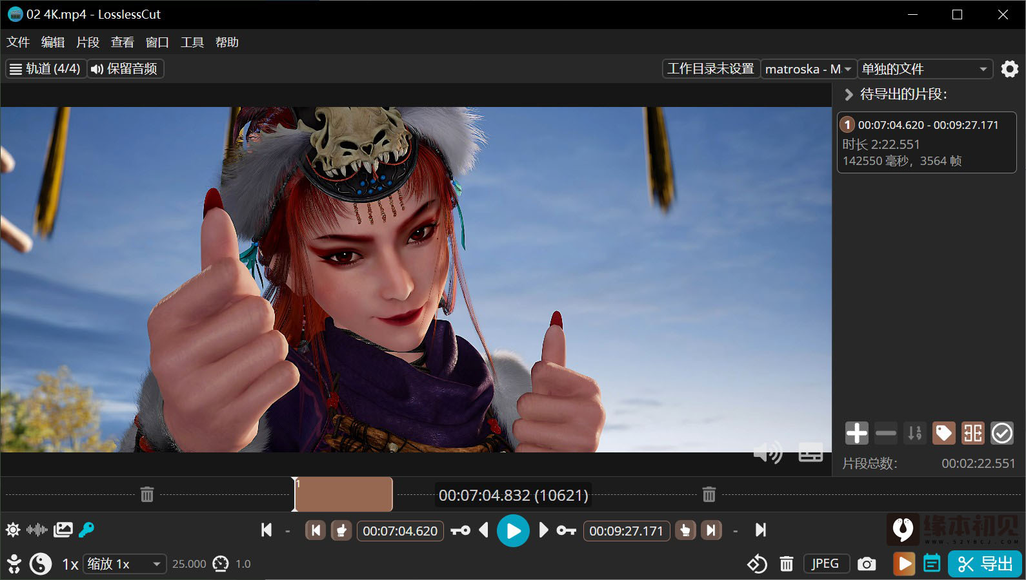Toggle the brightness sun icon
Viewport: 1026px width, 580px height.
13,530
